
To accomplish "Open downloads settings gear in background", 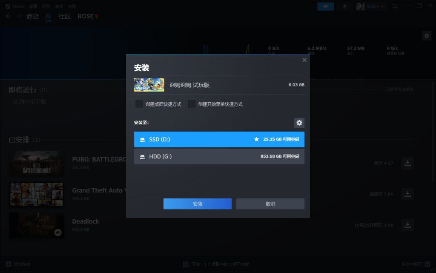I will pyautogui.click(x=427, y=36).
